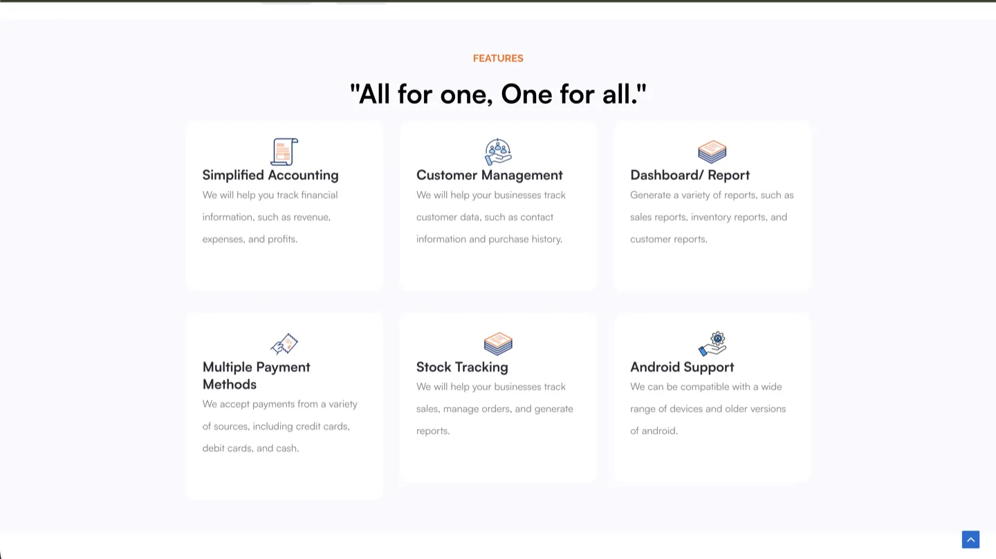Open the Dashboard/ Report title
Image resolution: width=996 pixels, height=559 pixels.
point(690,175)
